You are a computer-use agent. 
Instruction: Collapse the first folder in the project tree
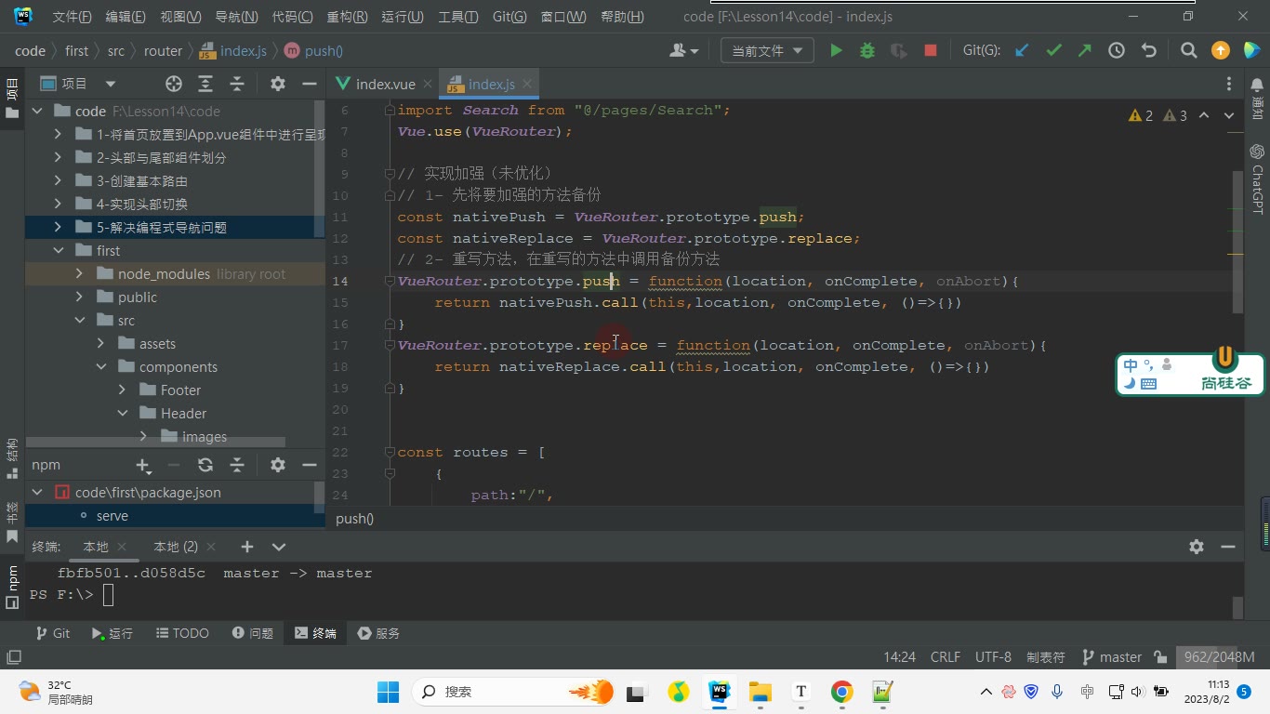(x=58, y=250)
